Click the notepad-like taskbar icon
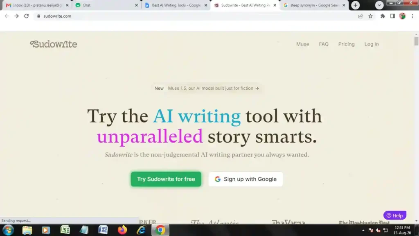Viewport: 419px width, 236px height. pyautogui.click(x=84, y=230)
